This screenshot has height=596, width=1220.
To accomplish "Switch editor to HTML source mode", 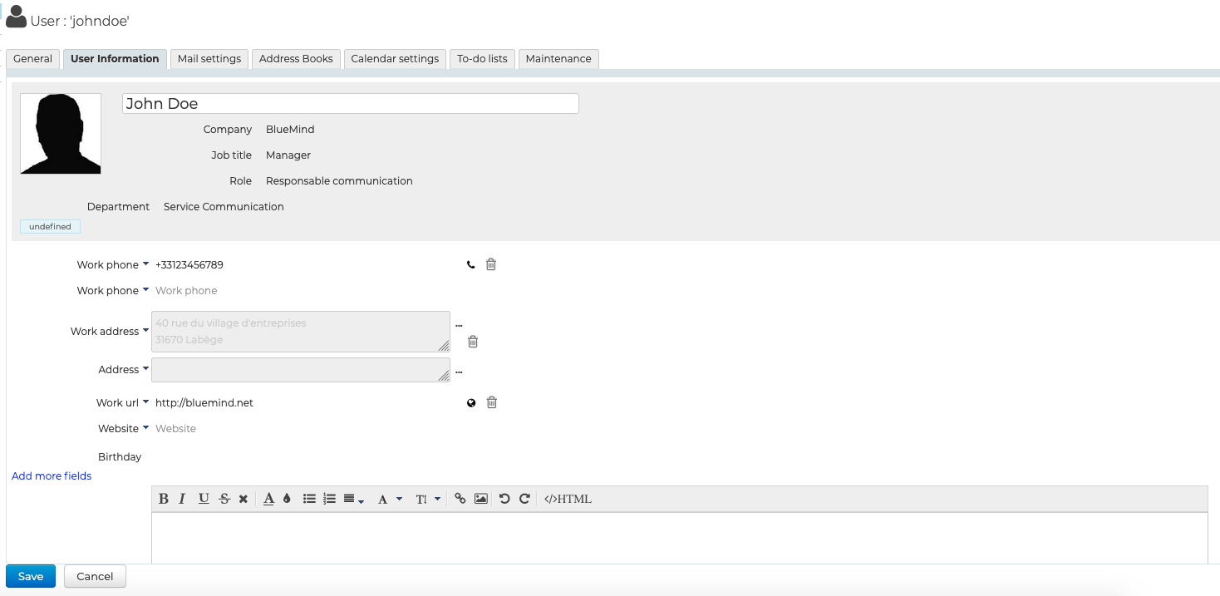I will (x=568, y=499).
